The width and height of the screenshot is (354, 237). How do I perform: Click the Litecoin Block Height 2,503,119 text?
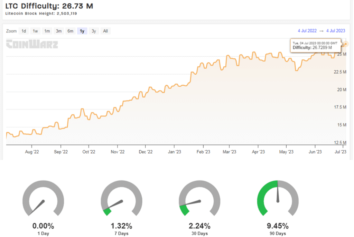click(41, 13)
